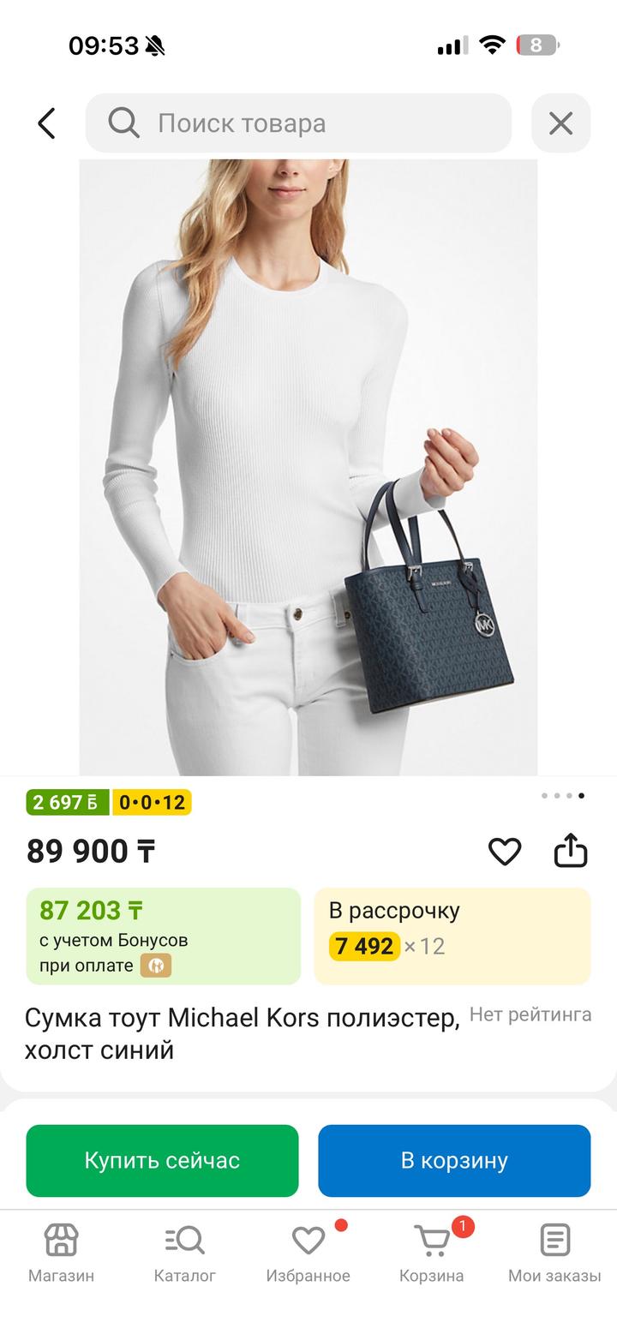Click the В корзину button
This screenshot has width=617, height=1340.
[454, 1161]
